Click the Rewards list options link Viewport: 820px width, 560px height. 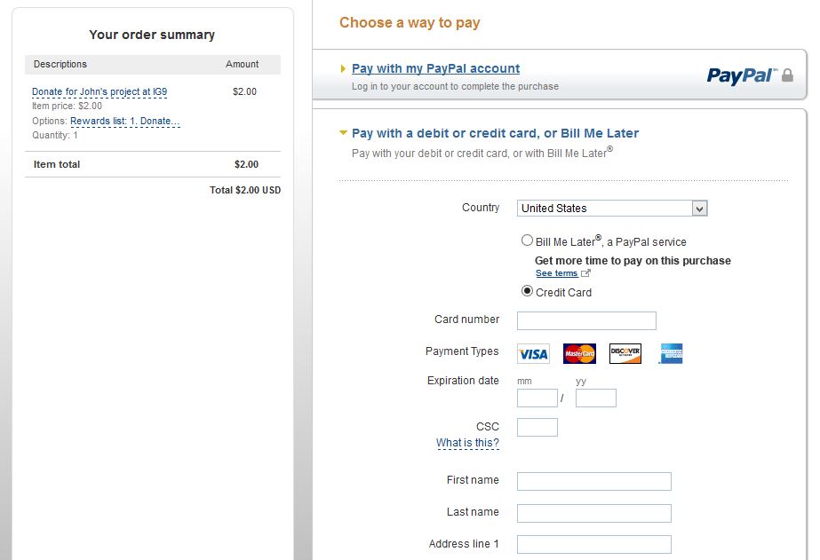(125, 121)
